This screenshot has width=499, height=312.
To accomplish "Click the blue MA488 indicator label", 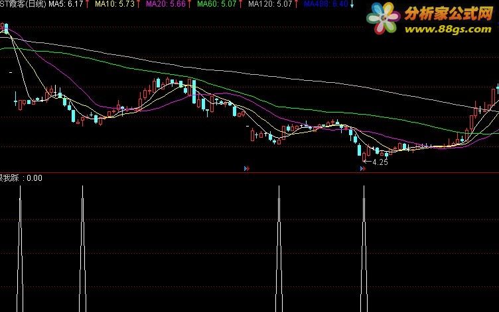I will [326, 4].
